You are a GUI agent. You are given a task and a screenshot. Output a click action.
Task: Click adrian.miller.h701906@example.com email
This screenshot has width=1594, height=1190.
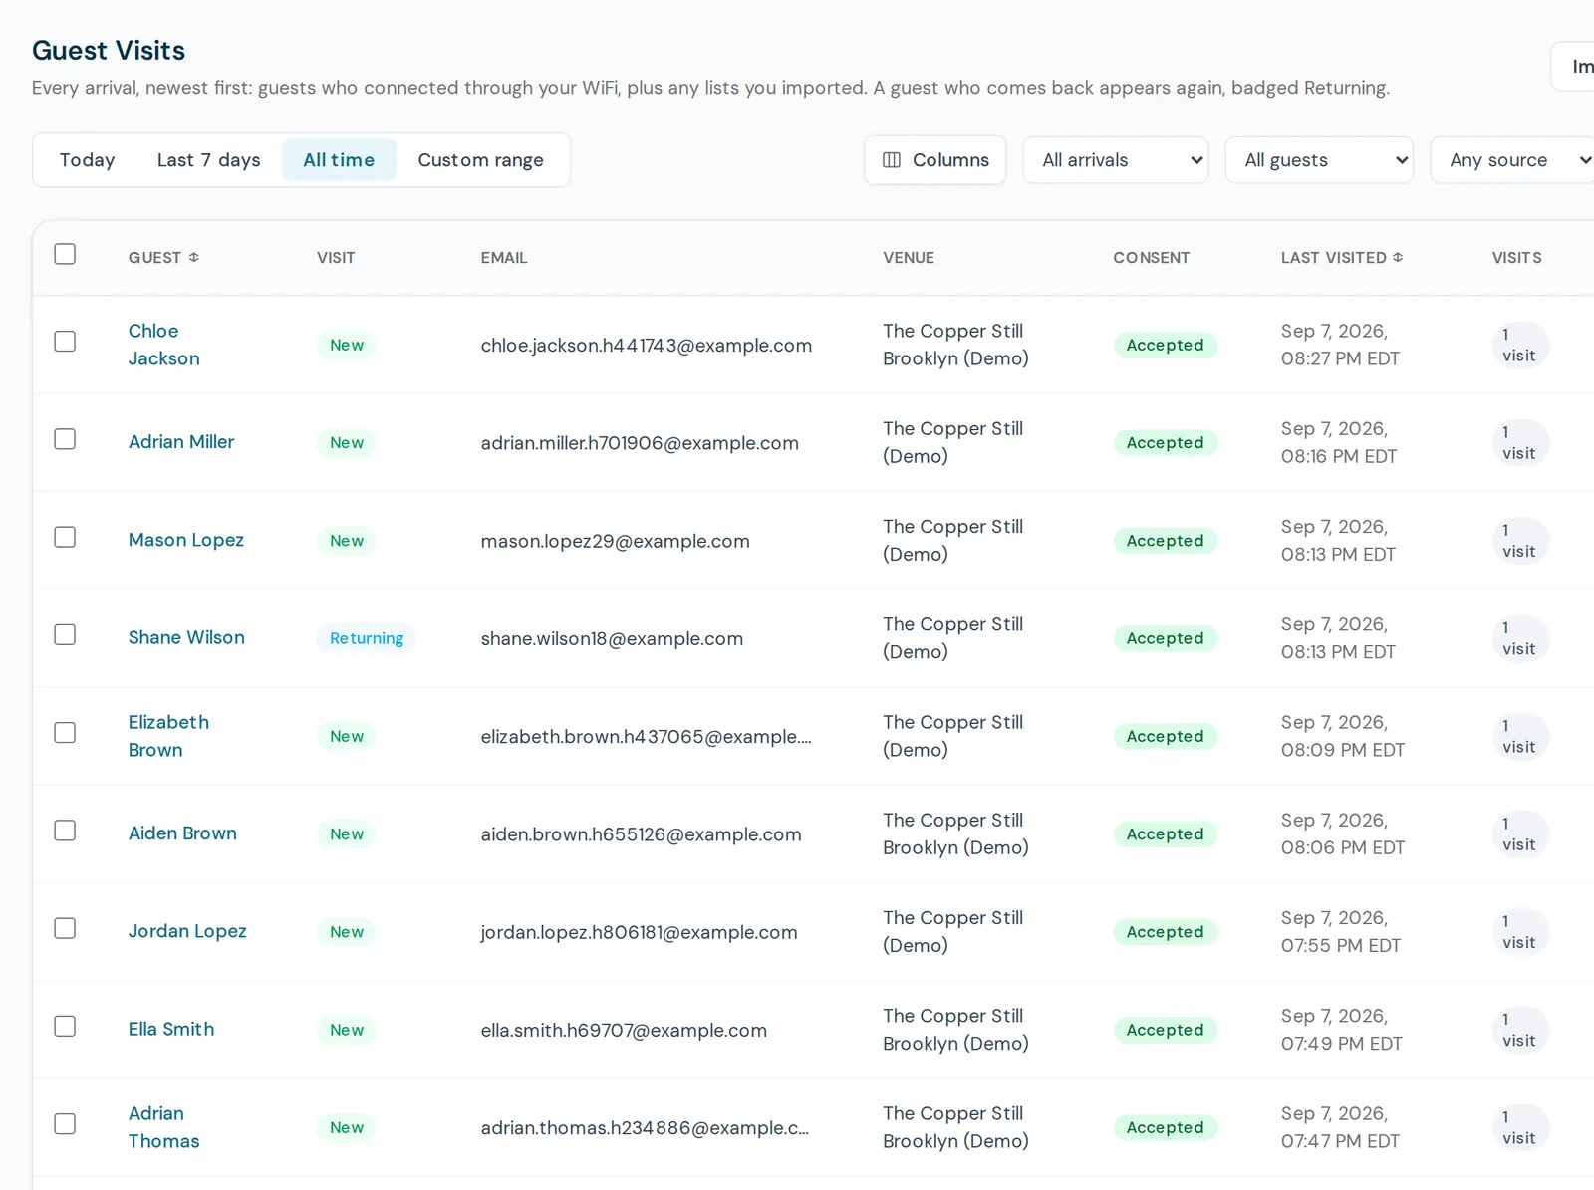640,443
